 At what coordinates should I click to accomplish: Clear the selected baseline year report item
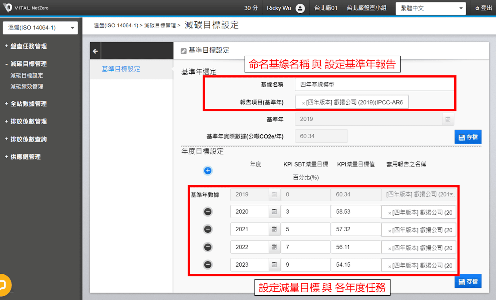303,103
